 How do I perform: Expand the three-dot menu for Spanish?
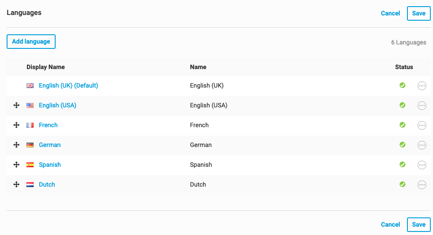click(x=422, y=165)
